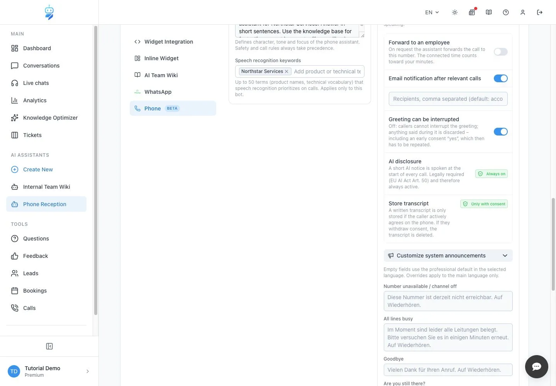This screenshot has height=386, width=556.
Task: Click the TD avatar circle
Action: tap(14, 371)
